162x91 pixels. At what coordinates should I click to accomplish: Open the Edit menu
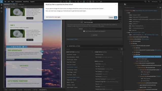point(9,2)
